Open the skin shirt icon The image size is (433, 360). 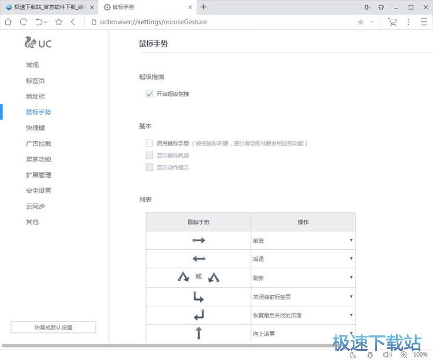382,7
